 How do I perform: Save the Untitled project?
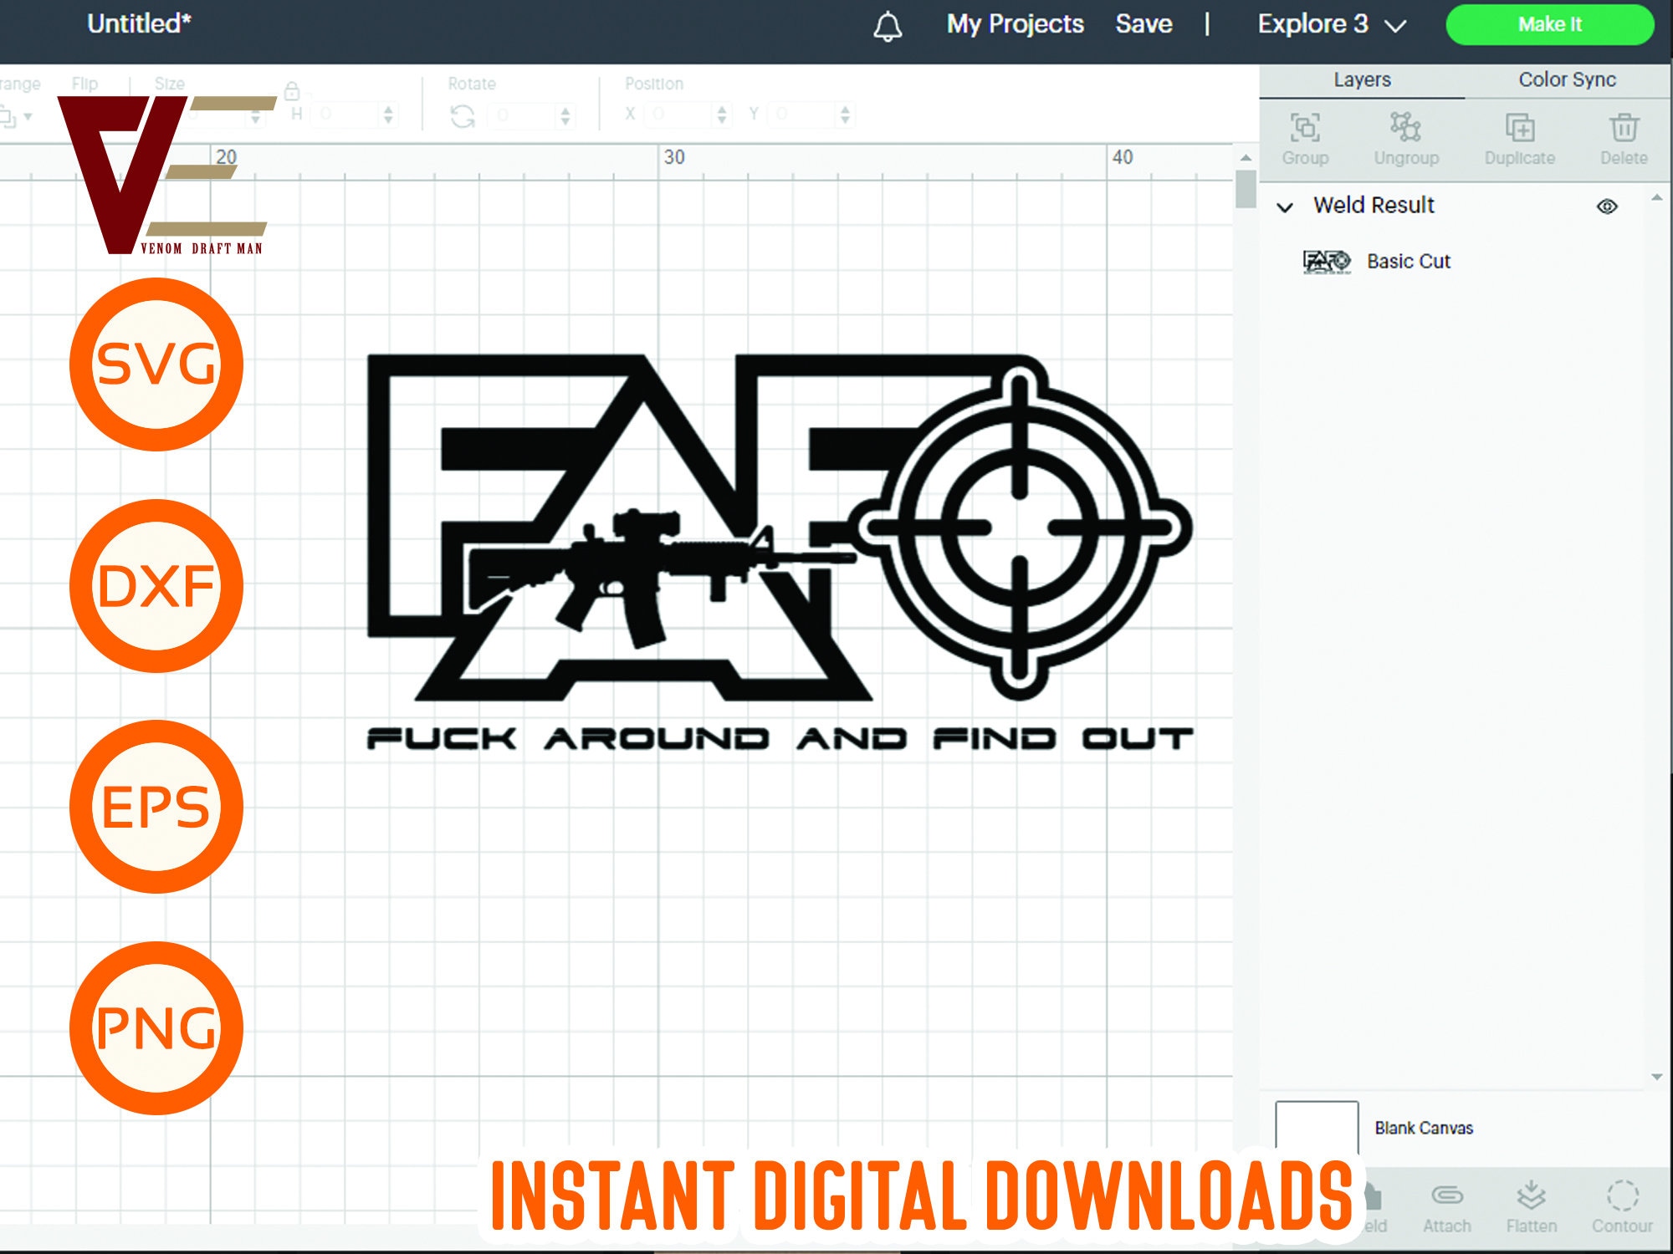(1143, 24)
